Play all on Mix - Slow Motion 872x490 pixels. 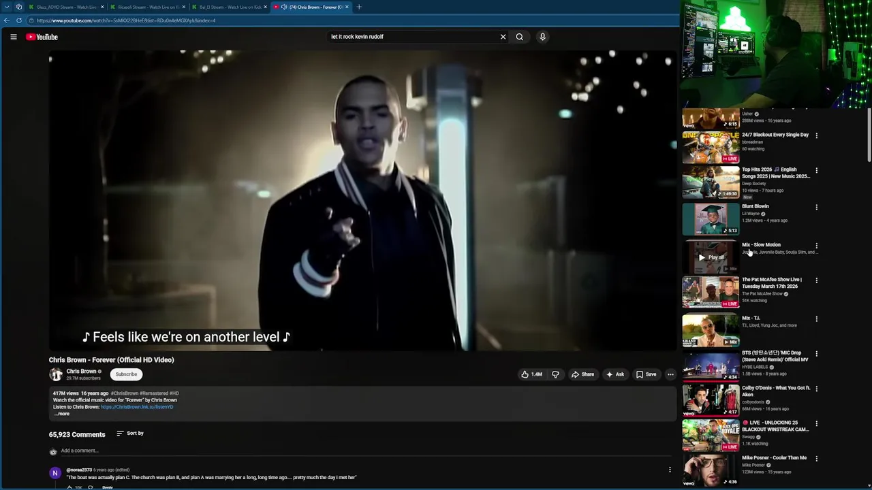click(711, 257)
